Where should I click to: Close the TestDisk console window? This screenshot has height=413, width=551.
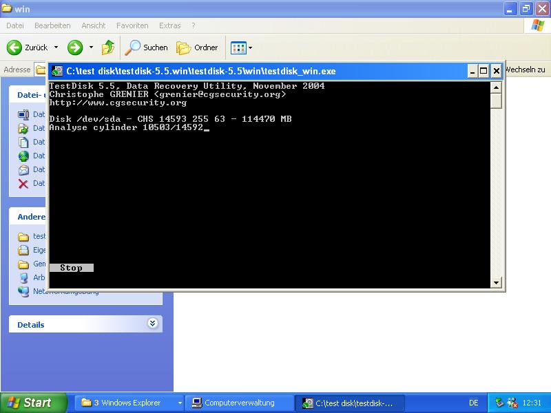pyautogui.click(x=496, y=72)
